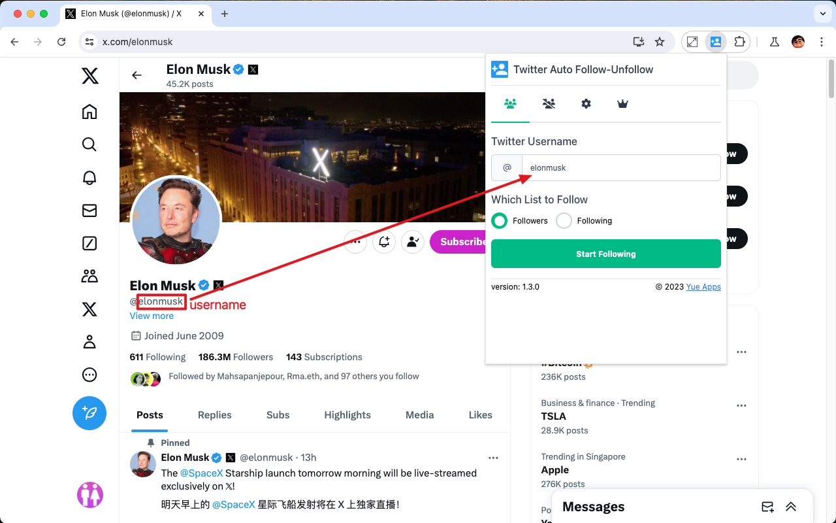The height and width of the screenshot is (523, 836).
Task: Open the Yue Apps link
Action: coord(703,286)
